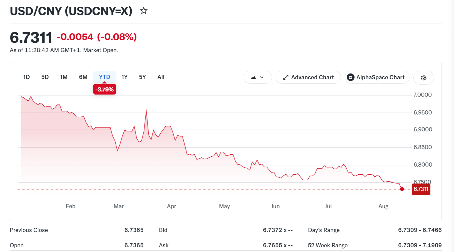Viewport: 454px width, 252px height.
Task: Open chart settings gear icon
Action: pos(423,78)
